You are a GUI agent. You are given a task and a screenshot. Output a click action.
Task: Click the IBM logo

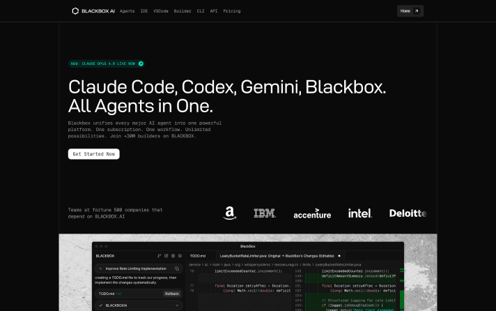265,213
